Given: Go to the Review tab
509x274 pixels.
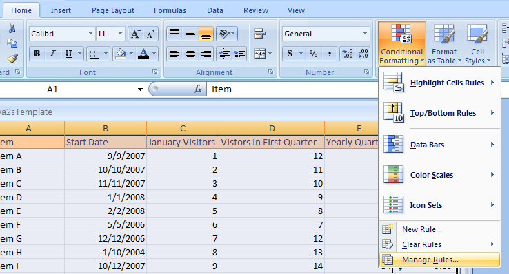Looking at the screenshot, I should click(x=256, y=10).
